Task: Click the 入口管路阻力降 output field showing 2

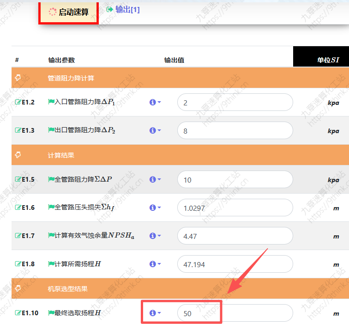Action: click(235, 102)
